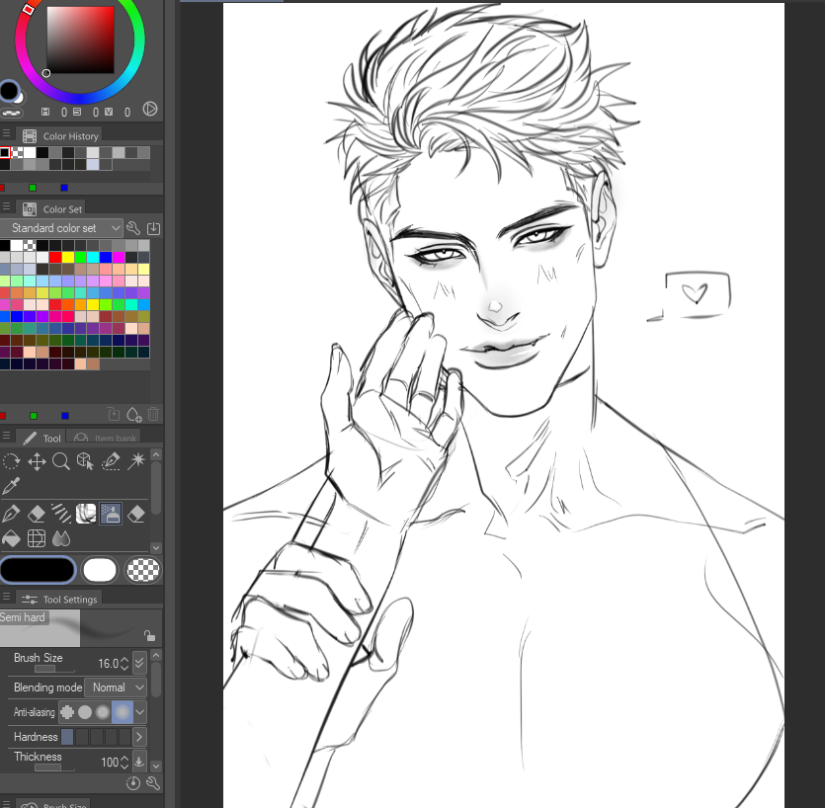The height and width of the screenshot is (808, 825).
Task: Open the Tool Settings panel hamburger menu
Action: coord(6,597)
